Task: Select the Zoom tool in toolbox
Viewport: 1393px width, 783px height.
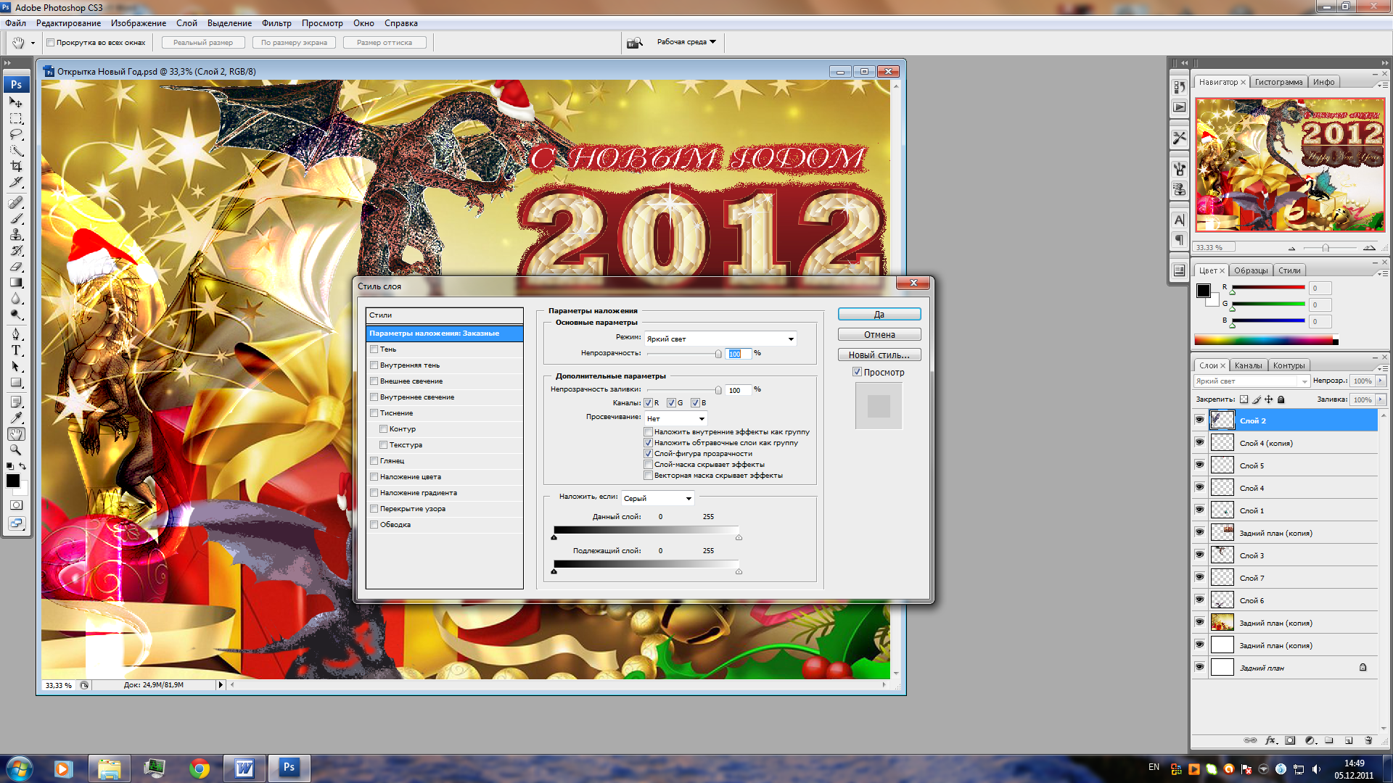Action: click(x=16, y=449)
